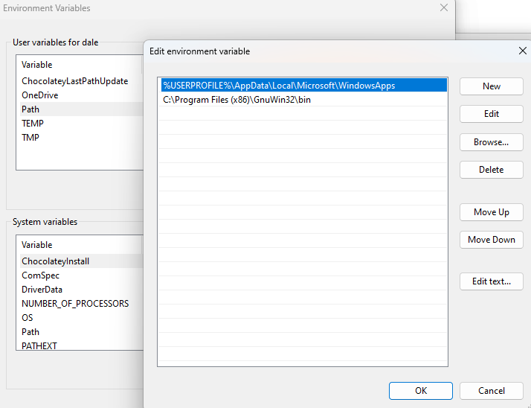Viewport: 531px width, 408px height.
Task: Select the GnuWin32\bin path entry
Action: (303, 100)
